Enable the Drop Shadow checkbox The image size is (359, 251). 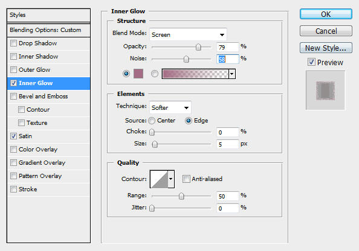(x=13, y=43)
